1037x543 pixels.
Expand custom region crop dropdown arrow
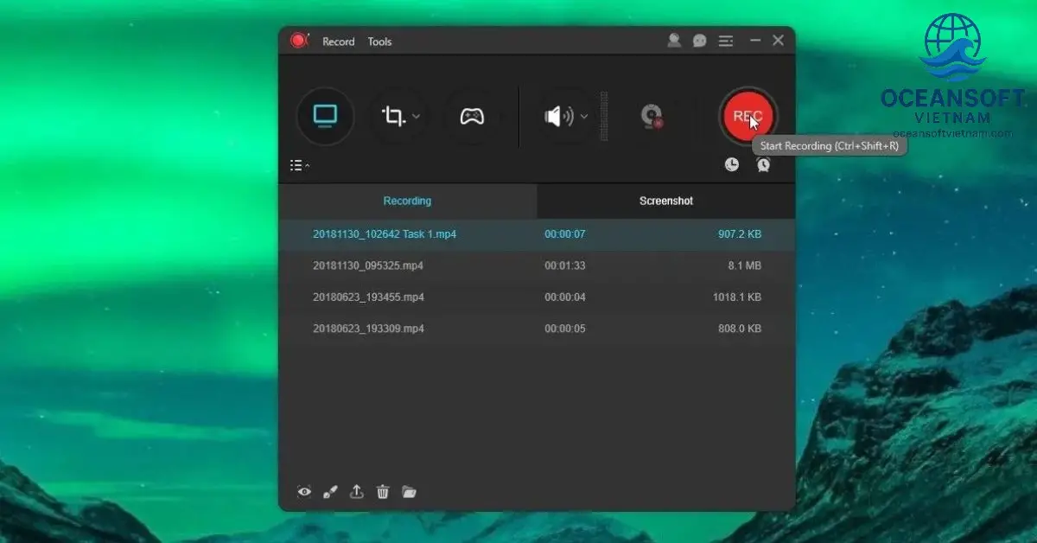pos(417,116)
